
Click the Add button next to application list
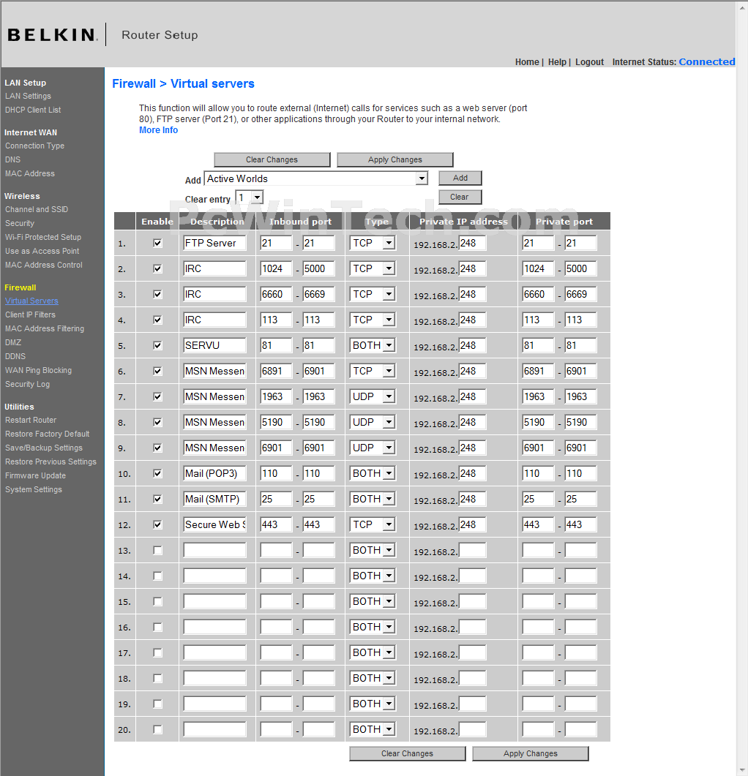(460, 178)
